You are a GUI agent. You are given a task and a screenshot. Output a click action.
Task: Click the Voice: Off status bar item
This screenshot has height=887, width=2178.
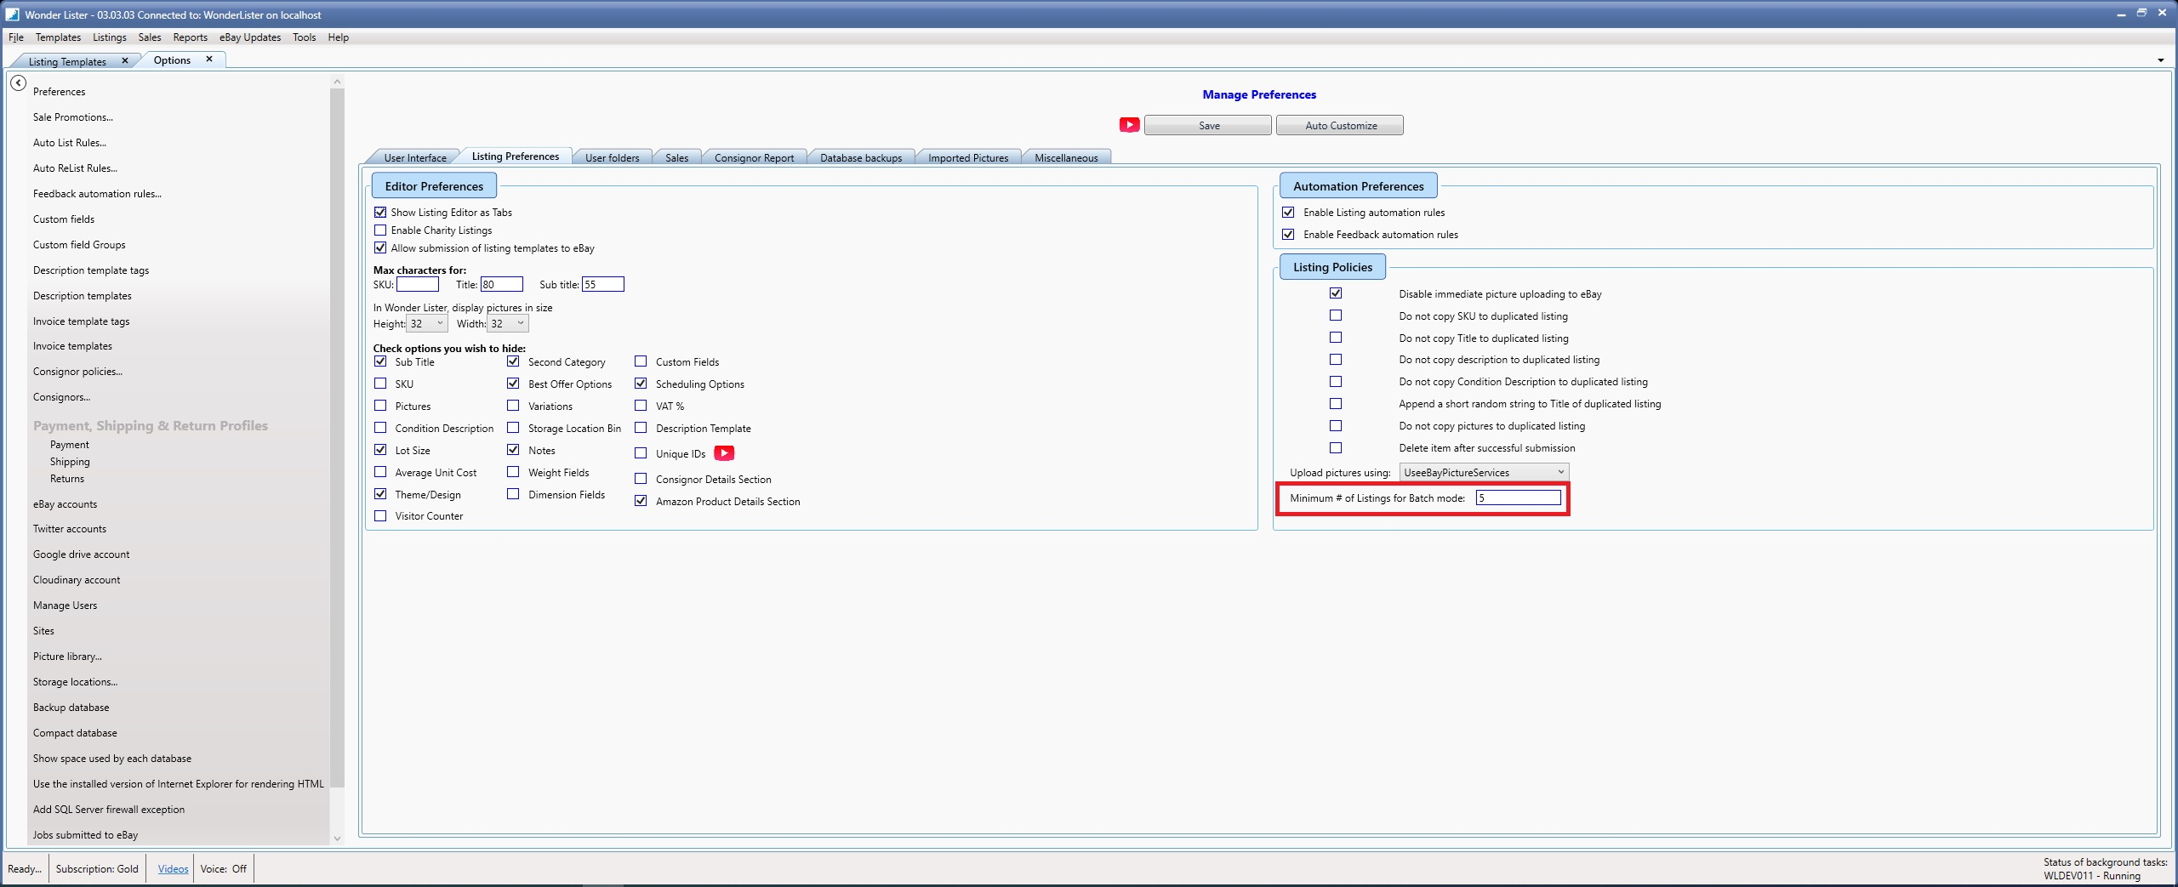click(x=223, y=868)
